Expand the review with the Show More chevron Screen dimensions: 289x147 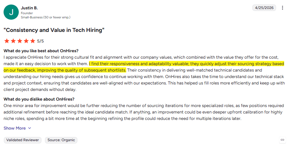pyautogui.click(x=30, y=128)
